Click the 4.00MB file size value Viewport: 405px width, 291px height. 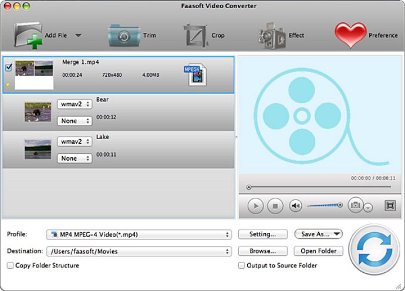(151, 75)
